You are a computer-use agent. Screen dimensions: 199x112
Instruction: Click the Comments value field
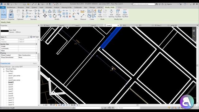coord(27,49)
